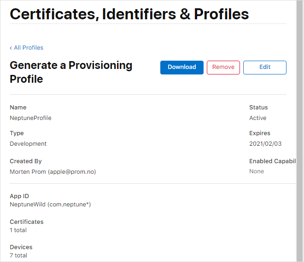Image resolution: width=304 pixels, height=262 pixels.
Task: Click the None value under Enabled Capabilities
Action: [257, 171]
